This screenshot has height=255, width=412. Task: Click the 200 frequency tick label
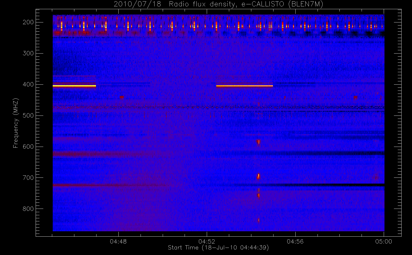point(28,22)
